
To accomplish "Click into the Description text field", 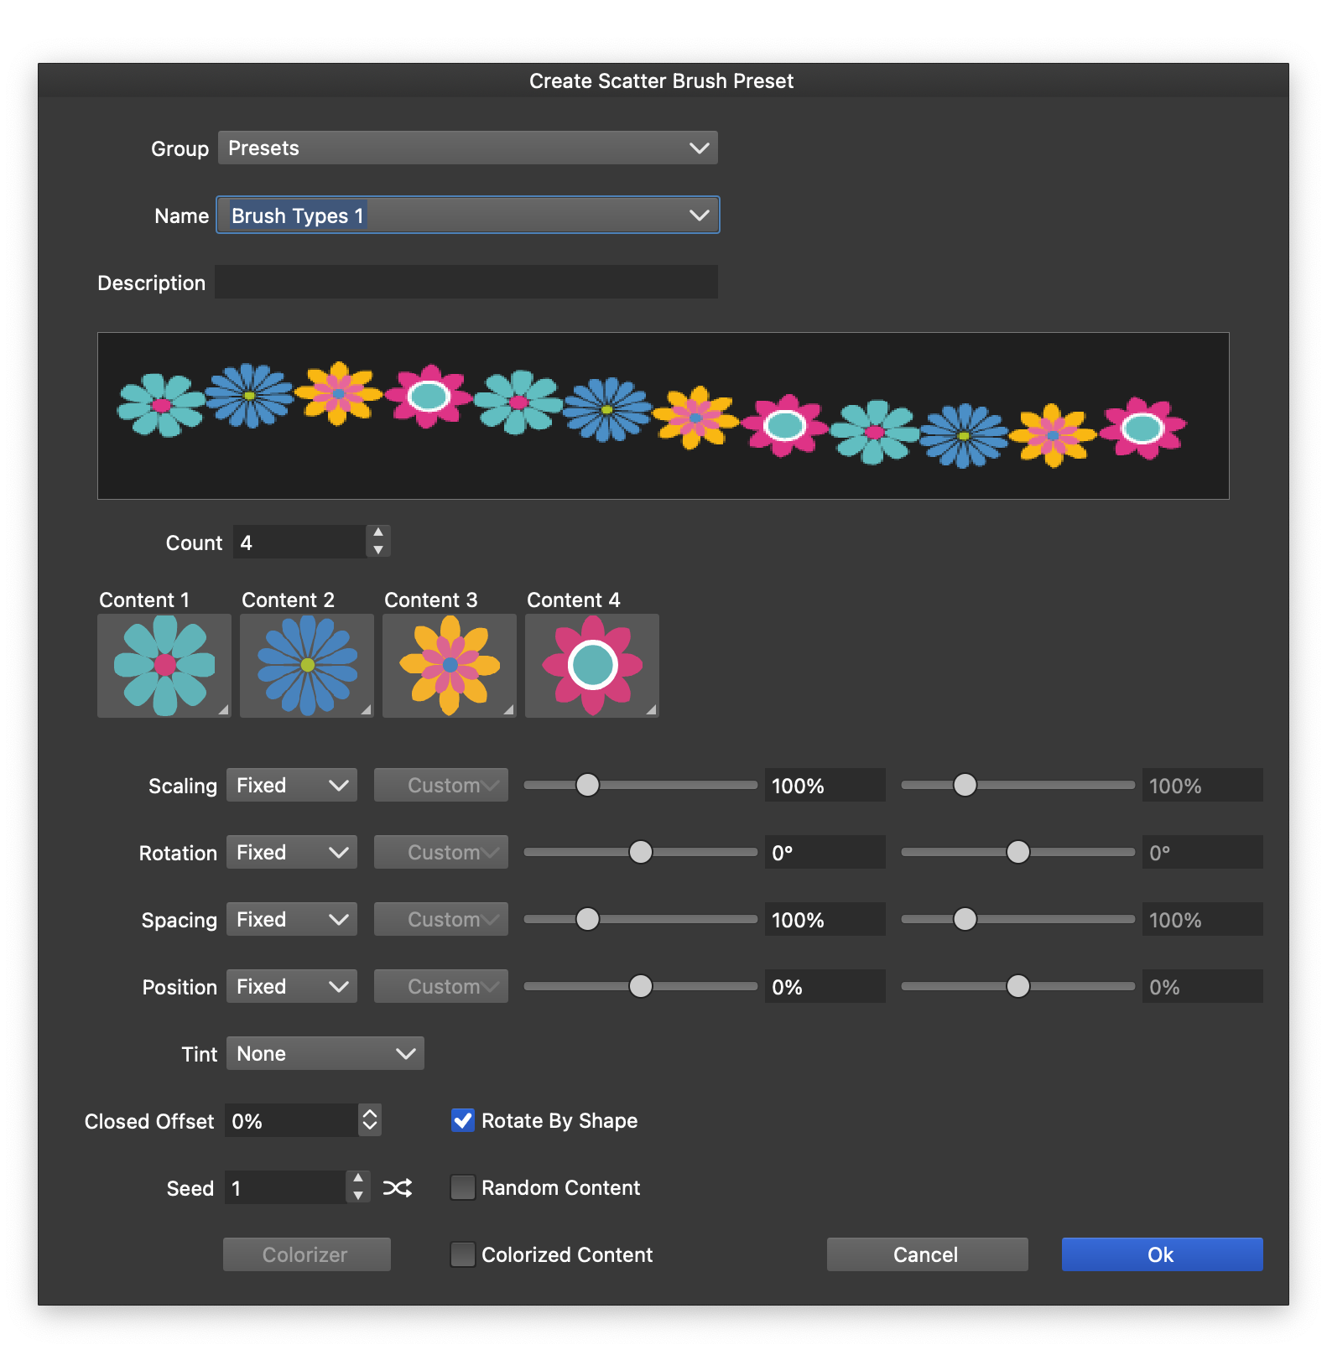I will click(x=466, y=283).
